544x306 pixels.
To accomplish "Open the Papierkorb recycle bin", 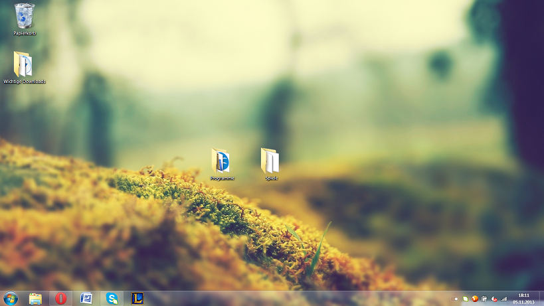I will 25,15.
